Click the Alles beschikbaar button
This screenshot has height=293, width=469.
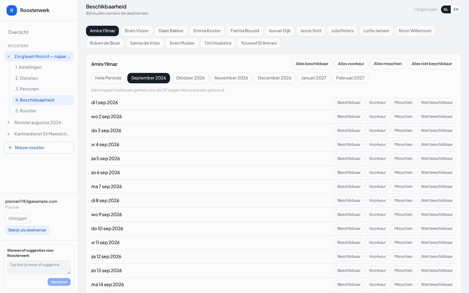point(312,64)
